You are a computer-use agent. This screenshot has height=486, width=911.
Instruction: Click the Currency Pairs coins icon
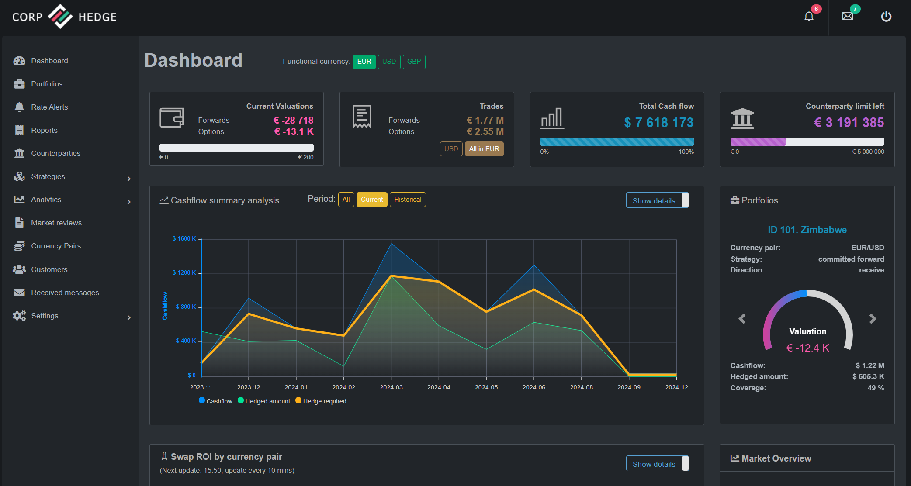coord(19,246)
